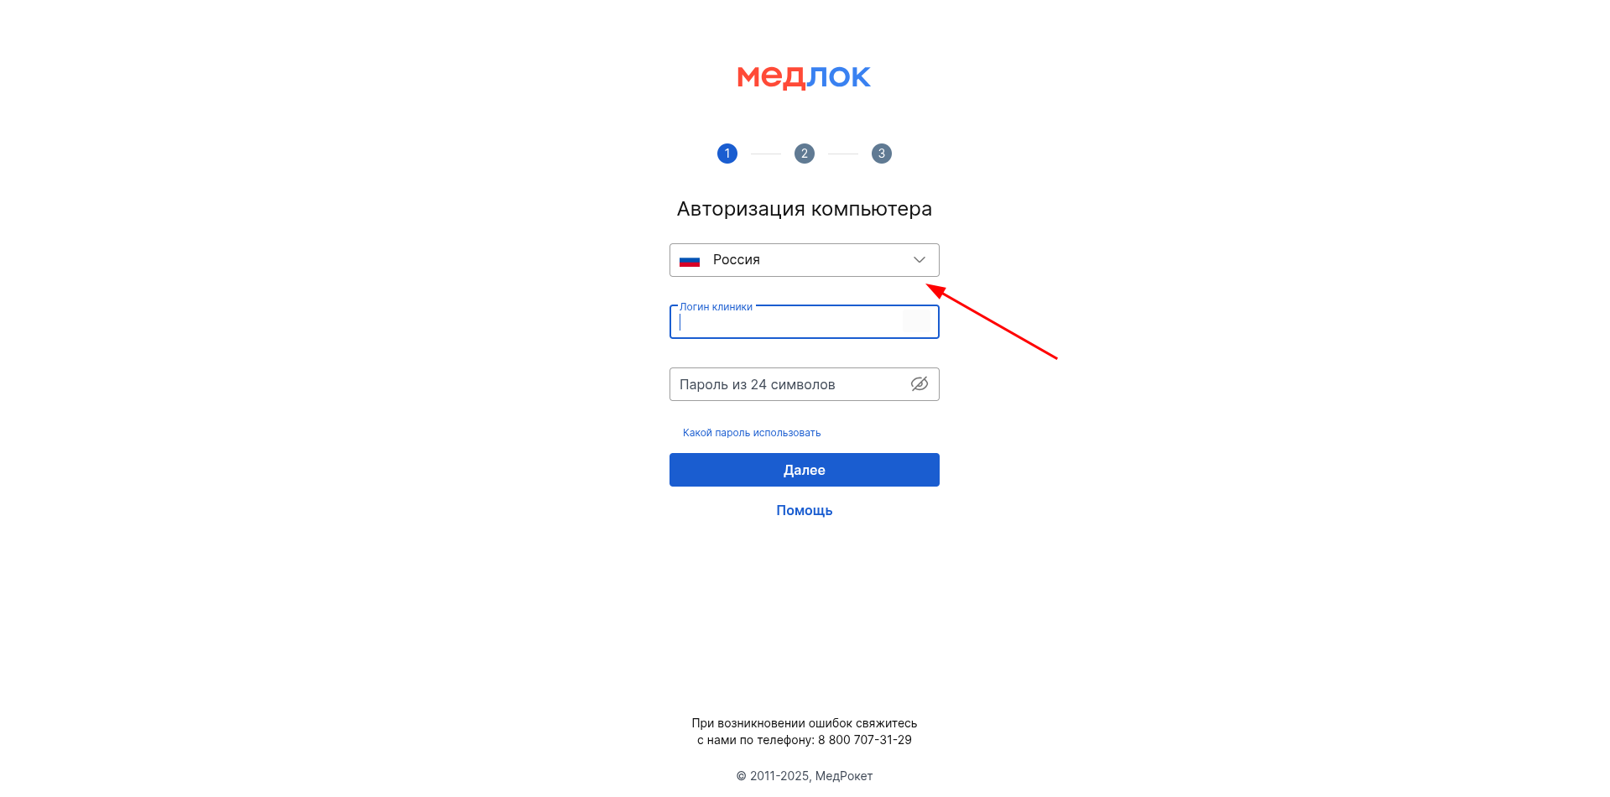Viewport: 1610px width, 797px height.
Task: Click the Логин клиники input field
Action: click(x=805, y=322)
